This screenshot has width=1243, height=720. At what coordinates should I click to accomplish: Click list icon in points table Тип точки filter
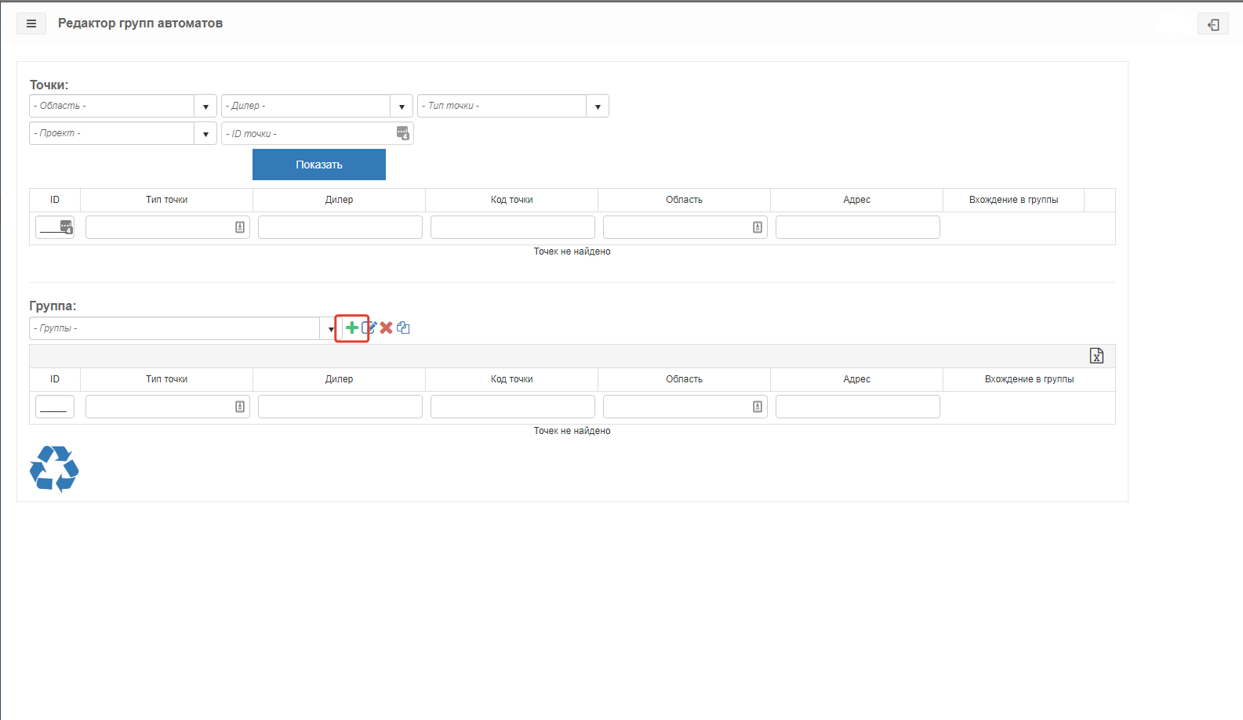tap(240, 227)
